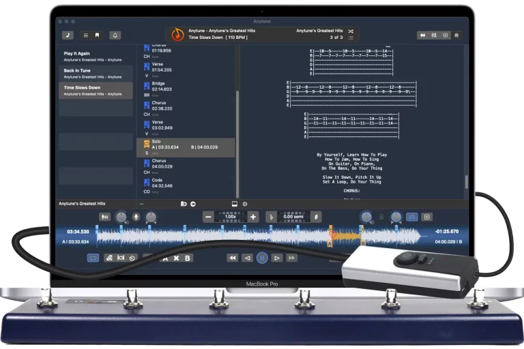Toggle the blue loop button in transport
This screenshot has height=349, width=524.
tap(93, 258)
